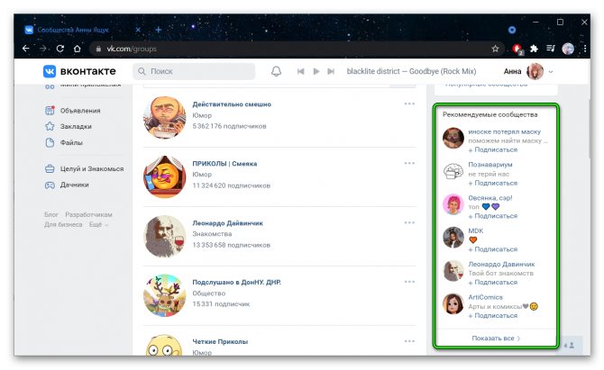Open options for Леонардо Дайвинчик group
Image resolution: width=604 pixels, height=370 pixels.
pyautogui.click(x=409, y=222)
